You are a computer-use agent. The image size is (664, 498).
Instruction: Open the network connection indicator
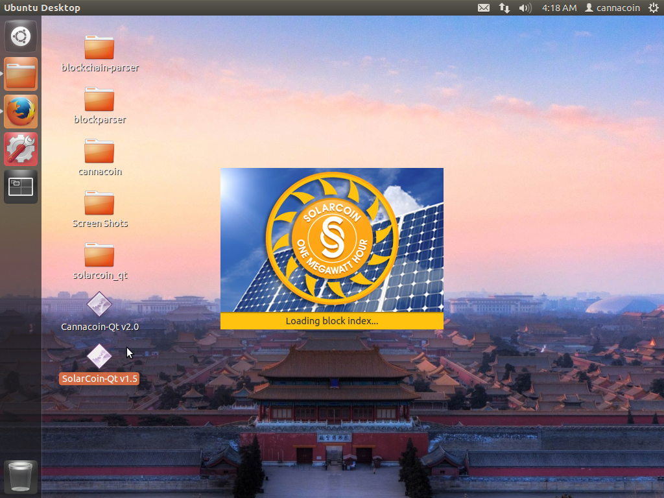[x=504, y=8]
